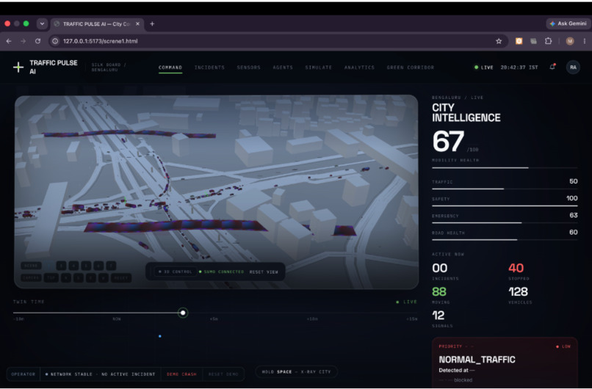Click the Reset Demo button
The image size is (592, 389).
coord(223,374)
